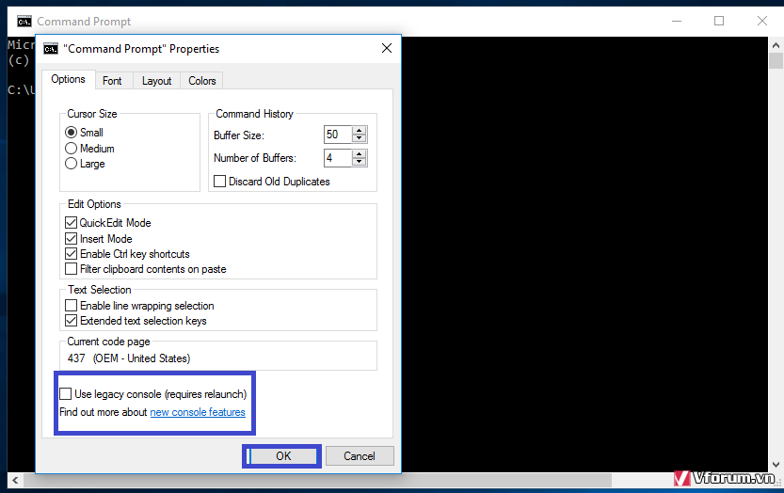
Task: Toggle Extended text selection keys checkbox
Action: coord(71,321)
